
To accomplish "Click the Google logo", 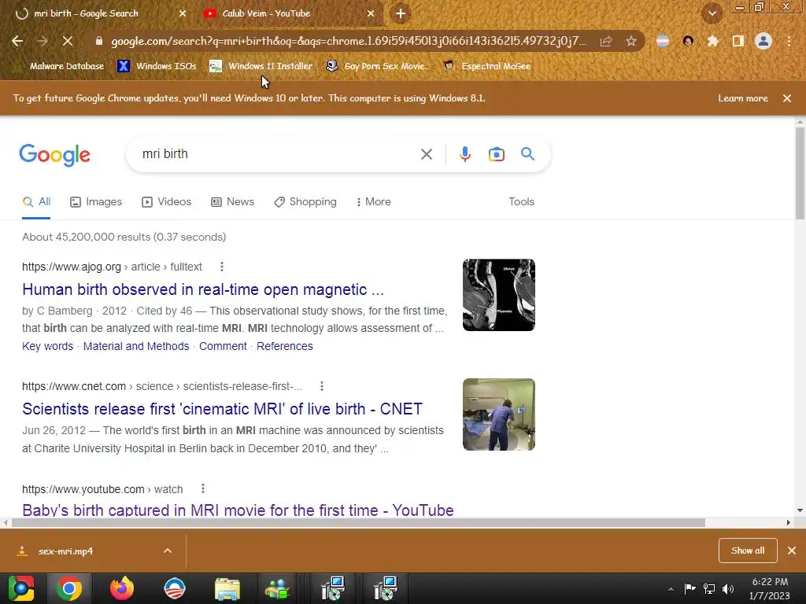I will coord(54,155).
